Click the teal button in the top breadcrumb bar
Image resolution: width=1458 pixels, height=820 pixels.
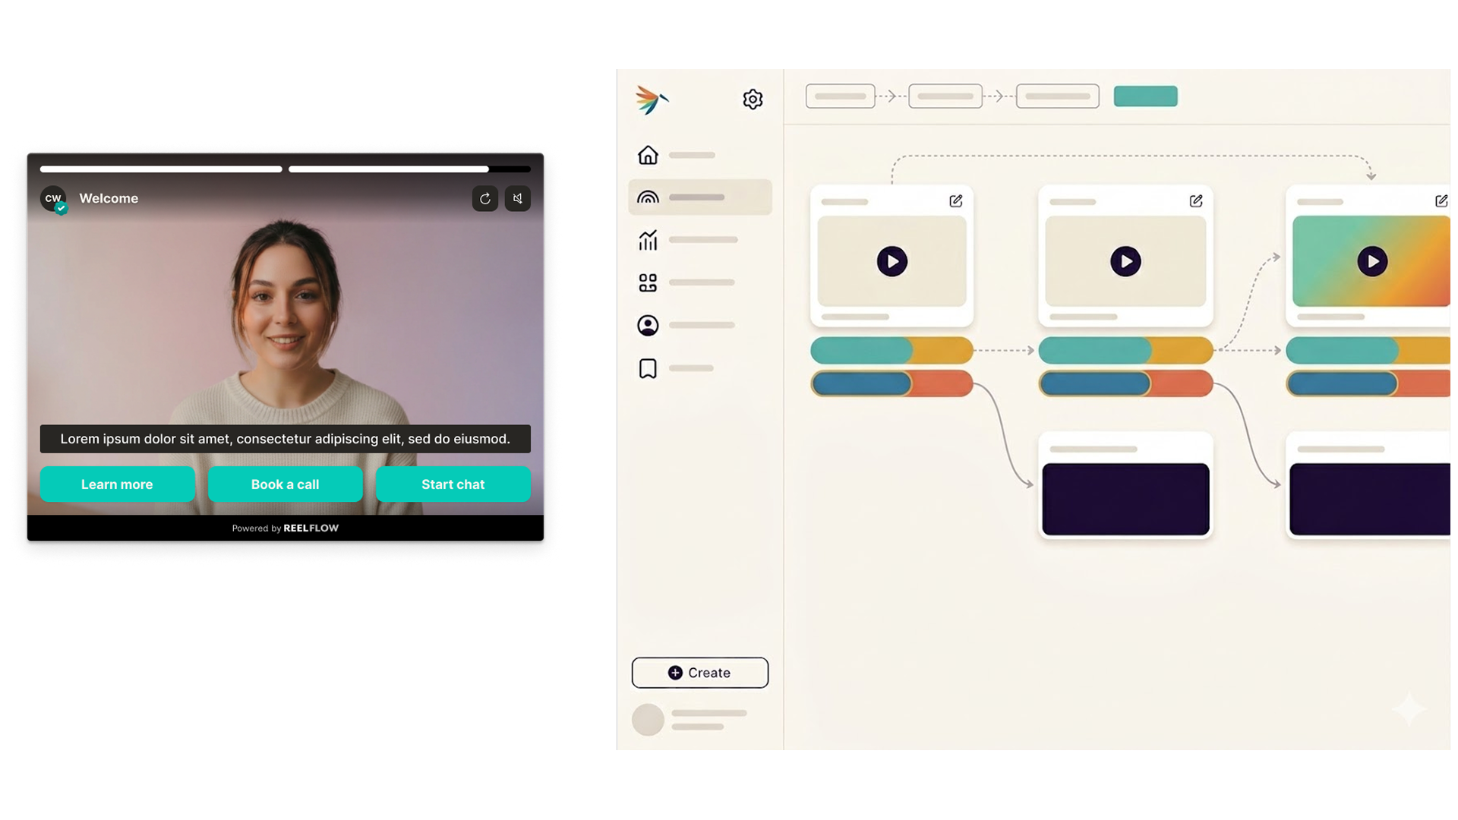click(x=1145, y=96)
